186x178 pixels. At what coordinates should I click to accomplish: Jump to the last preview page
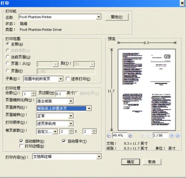(178, 136)
